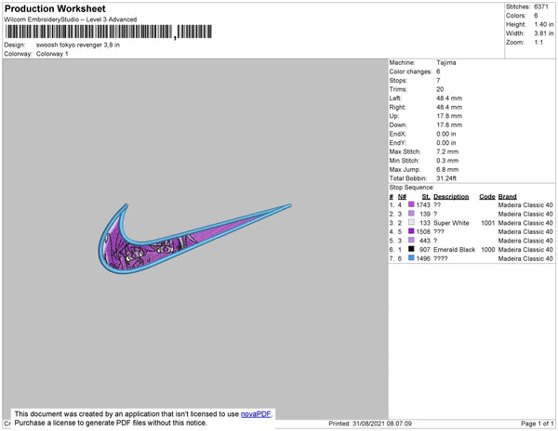
Task: Select the zoom value 1:1
Action: coord(538,43)
